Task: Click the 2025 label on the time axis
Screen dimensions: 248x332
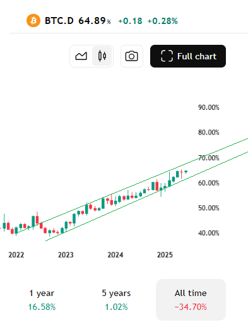Action: click(x=165, y=255)
